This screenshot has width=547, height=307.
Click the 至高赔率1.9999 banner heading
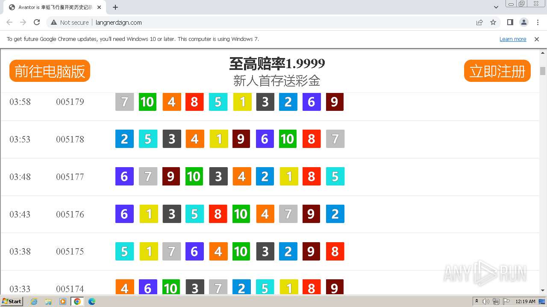tap(277, 64)
